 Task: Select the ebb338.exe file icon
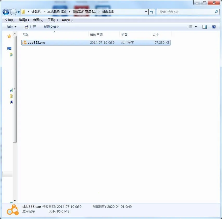24,42
